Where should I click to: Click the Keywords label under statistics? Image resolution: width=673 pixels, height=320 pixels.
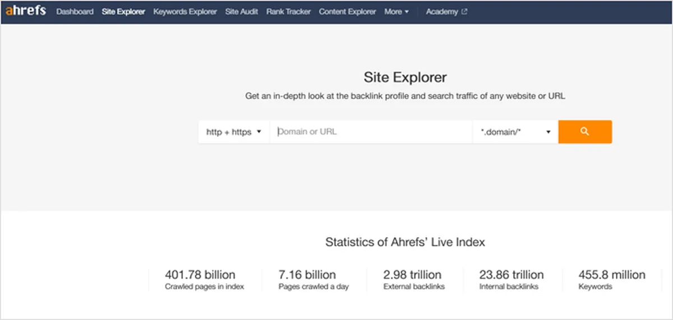click(x=595, y=287)
